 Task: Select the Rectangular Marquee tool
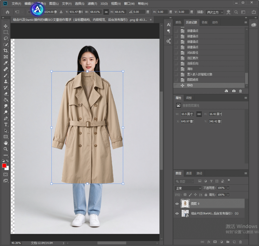(x=6, y=32)
